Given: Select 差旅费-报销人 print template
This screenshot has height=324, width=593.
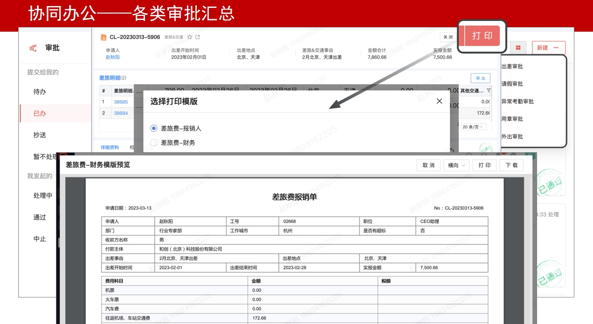Looking at the screenshot, I should click(154, 128).
